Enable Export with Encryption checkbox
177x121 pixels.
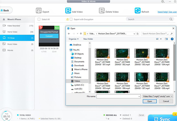point(71,19)
